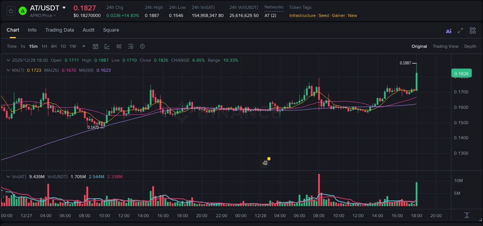483x226 pixels.
Task: Open the hexagon chart settings icon
Action: [x=142, y=46]
